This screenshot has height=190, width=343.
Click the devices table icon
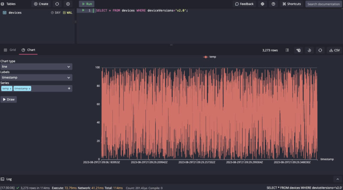coord(5,13)
